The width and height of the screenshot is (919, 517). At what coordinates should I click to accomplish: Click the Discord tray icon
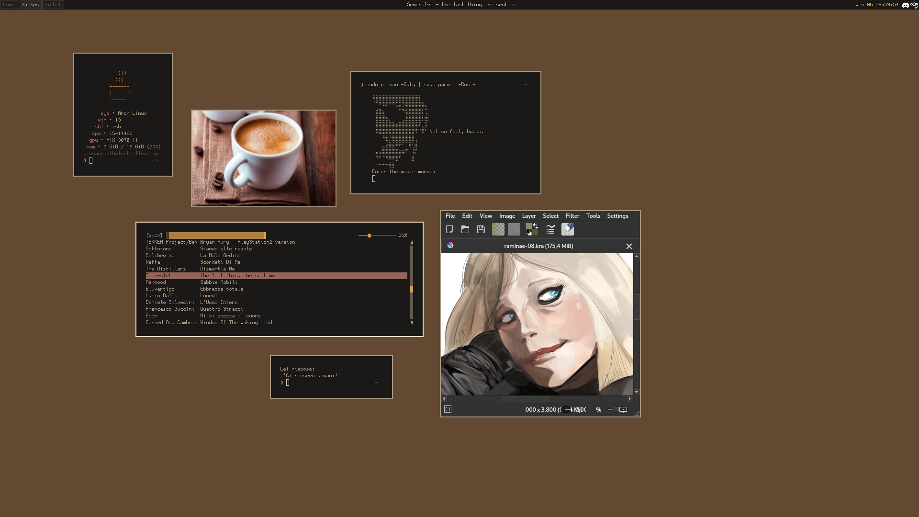(905, 5)
